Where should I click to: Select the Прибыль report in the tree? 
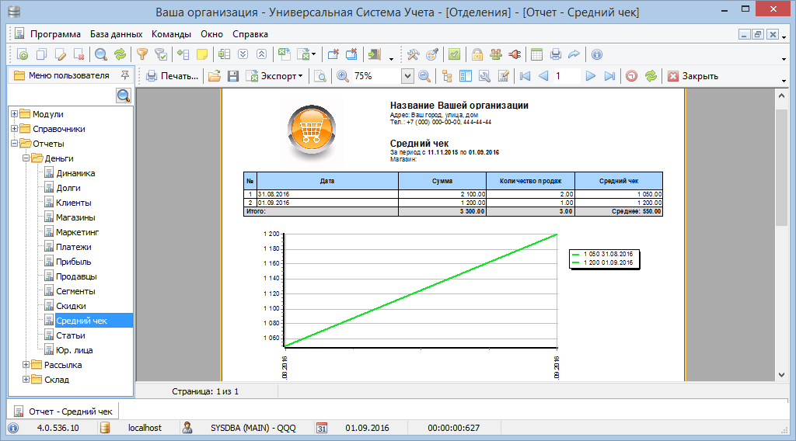pos(73,262)
